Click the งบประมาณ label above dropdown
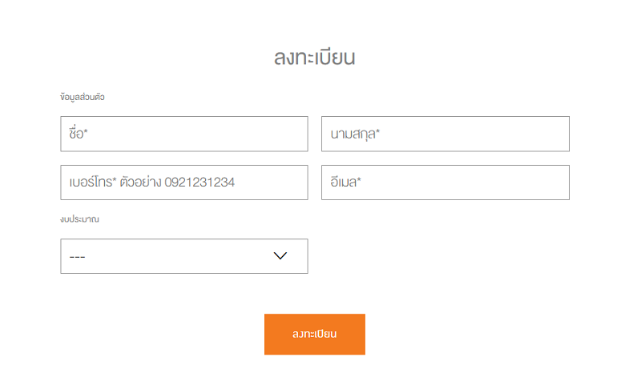Screen dimensions: 641x373 pyautogui.click(x=79, y=219)
